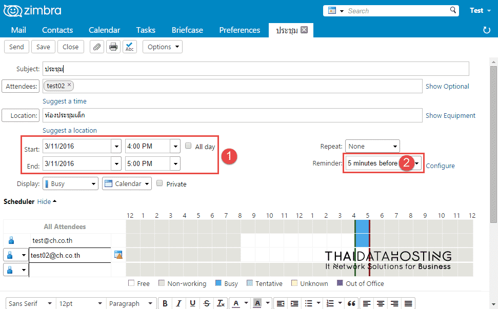Open the Display Busy dropdown
The width and height of the screenshot is (498, 309).
click(x=70, y=183)
